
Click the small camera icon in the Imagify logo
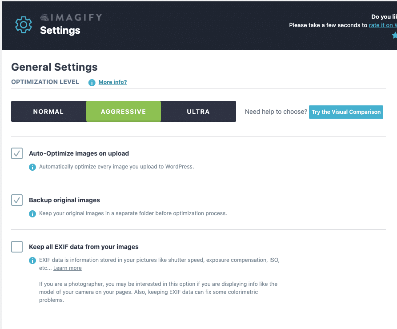pyautogui.click(x=44, y=16)
